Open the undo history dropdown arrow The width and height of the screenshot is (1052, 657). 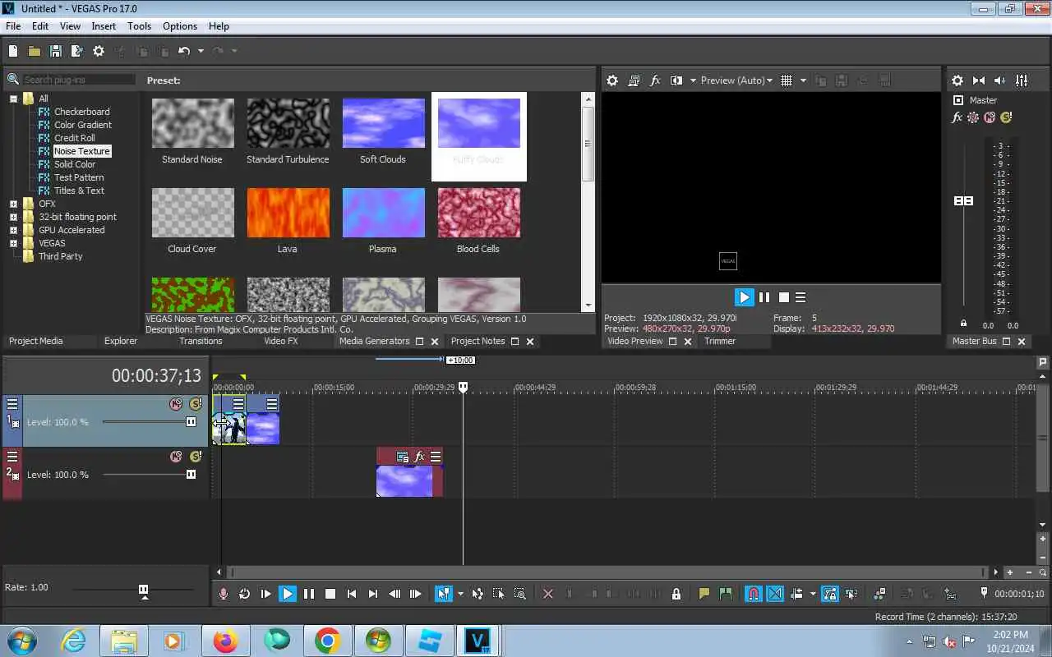point(201,51)
